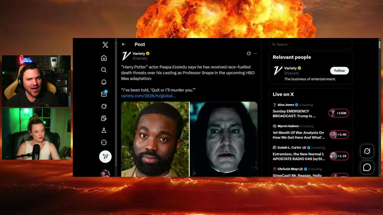Select the male streamer webcam feed

click(37, 81)
